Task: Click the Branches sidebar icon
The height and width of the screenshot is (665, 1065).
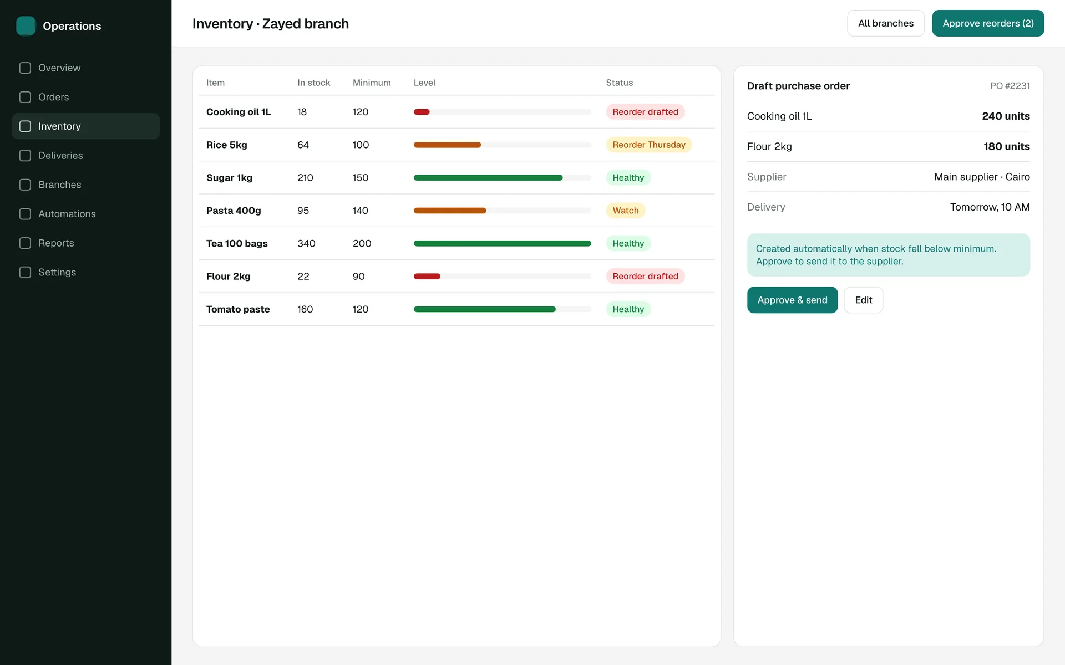Action: pyautogui.click(x=25, y=185)
